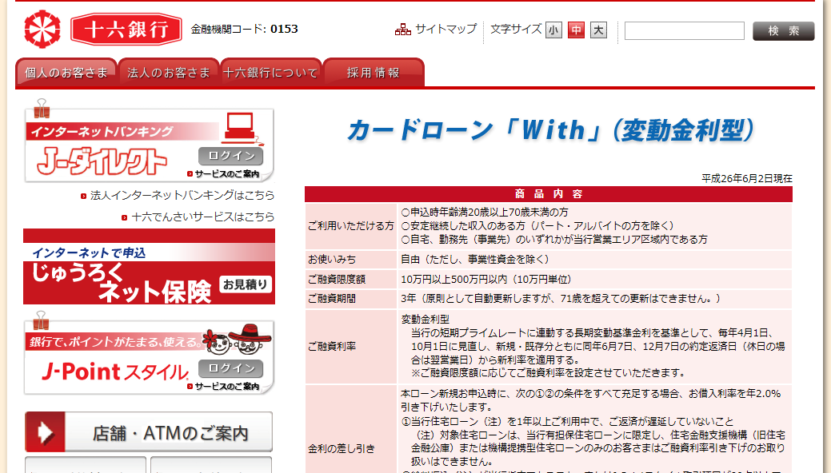
Task: Click the 商品内容 table header
Action: [549, 194]
